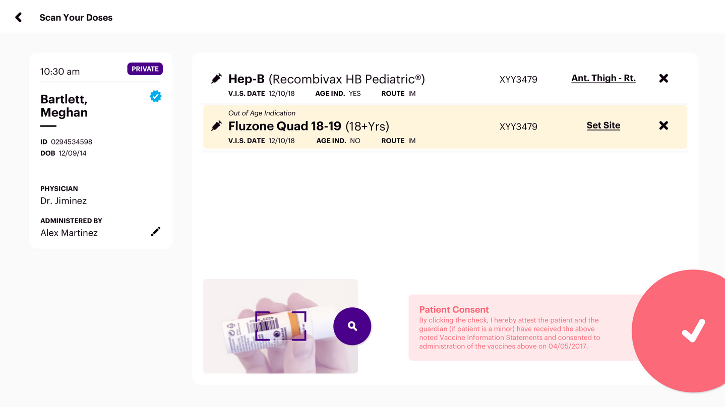Change injection site via Ant. Thigh - Rt. link
The height and width of the screenshot is (407, 725).
[x=603, y=78]
